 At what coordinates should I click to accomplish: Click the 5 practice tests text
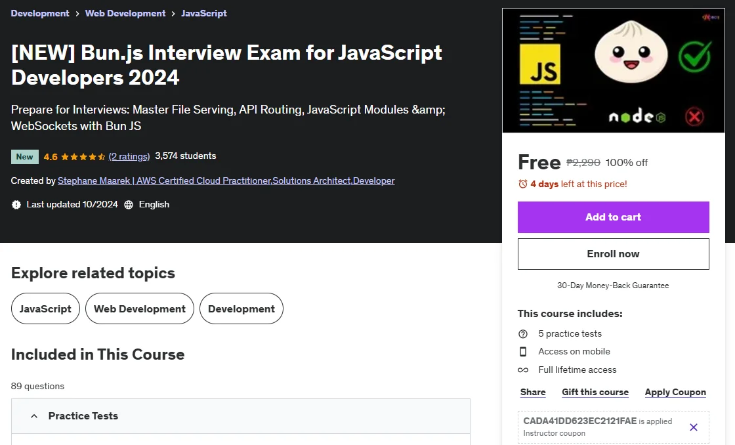tap(570, 333)
